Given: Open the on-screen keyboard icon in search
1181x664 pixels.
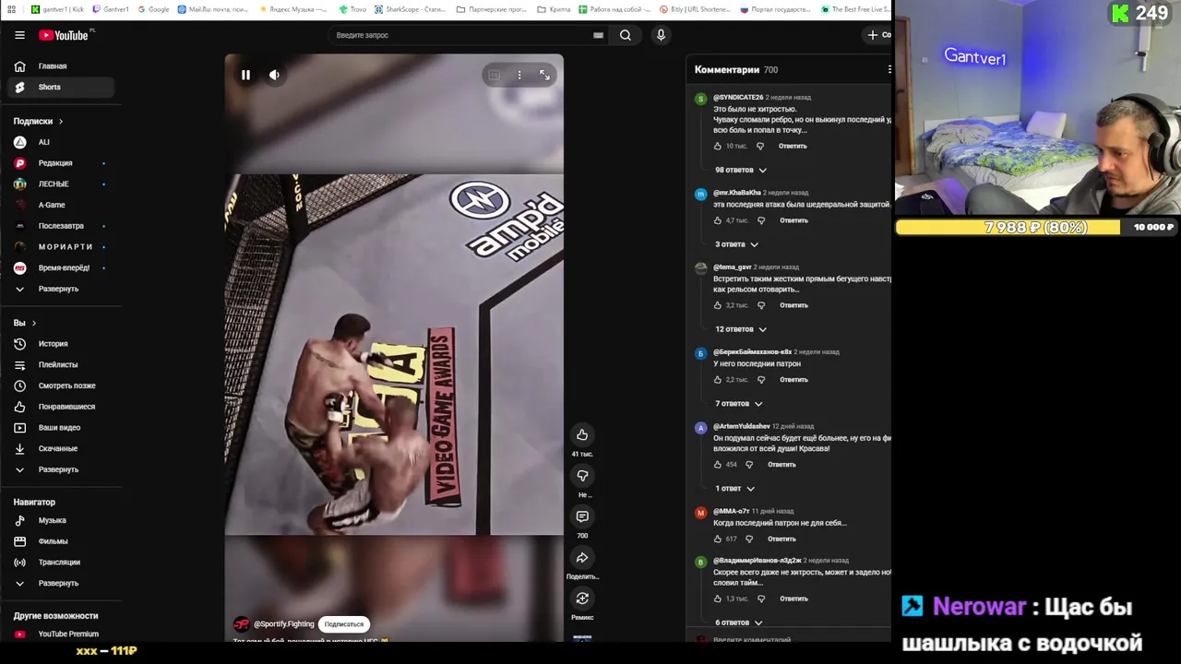Looking at the screenshot, I should tap(598, 35).
